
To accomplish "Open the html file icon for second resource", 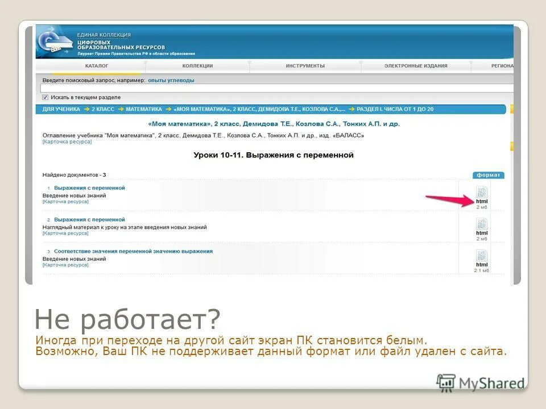I will 481,224.
